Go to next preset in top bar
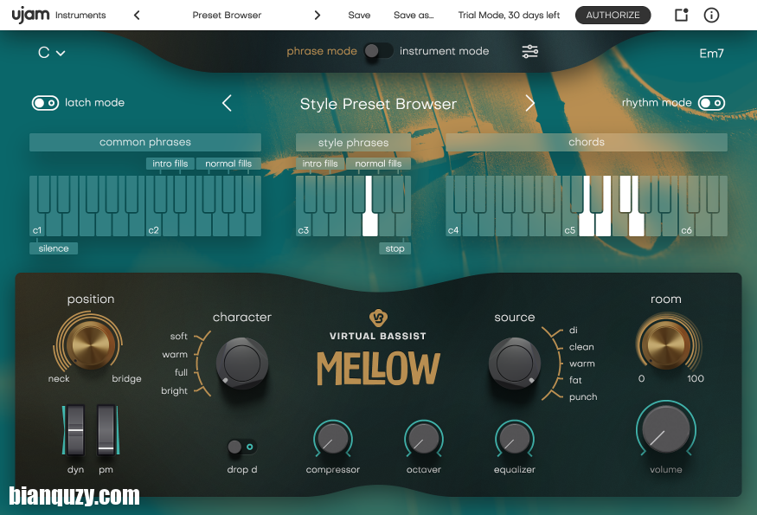757x515 pixels. pos(318,16)
